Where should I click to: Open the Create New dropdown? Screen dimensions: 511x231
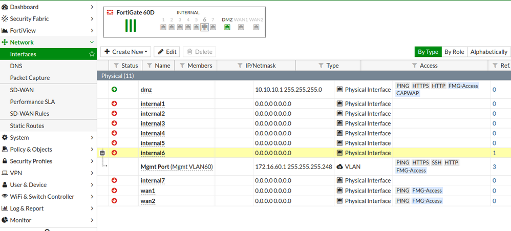pos(126,52)
